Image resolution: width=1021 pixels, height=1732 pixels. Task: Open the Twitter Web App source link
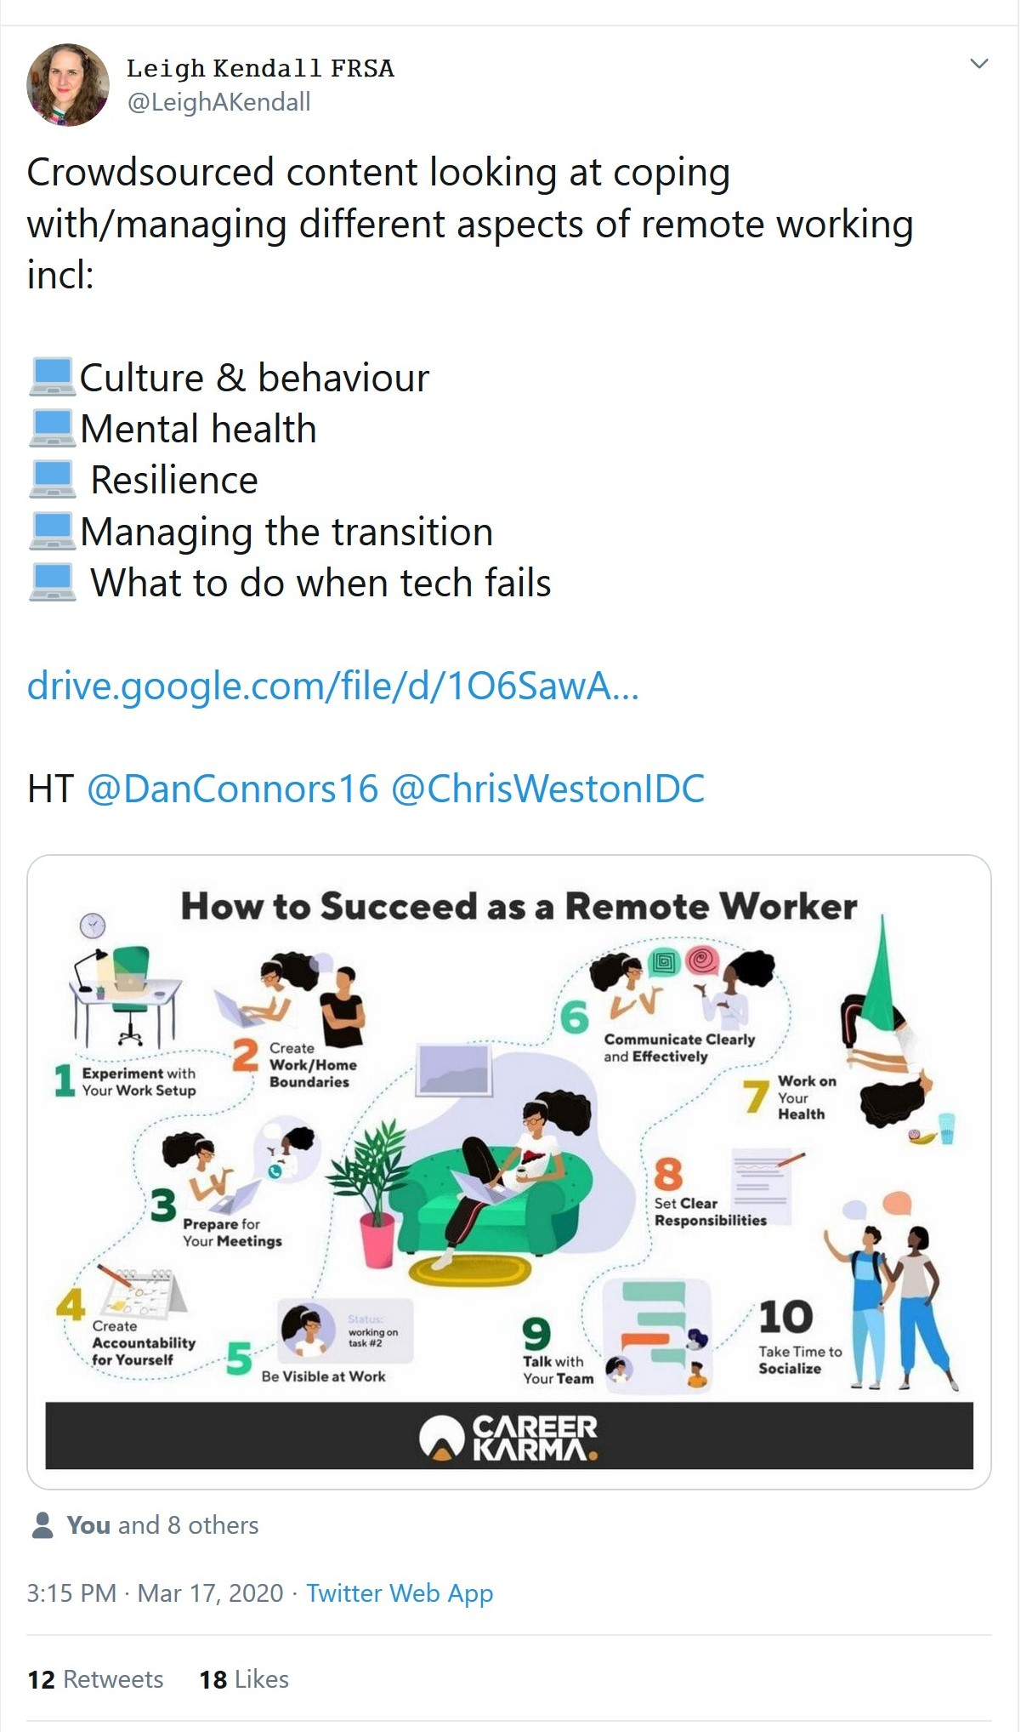[400, 1592]
